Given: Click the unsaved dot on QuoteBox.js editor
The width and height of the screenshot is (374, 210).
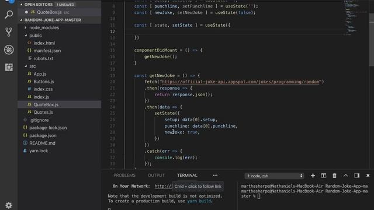Looking at the screenshot, I should pyautogui.click(x=26, y=12).
